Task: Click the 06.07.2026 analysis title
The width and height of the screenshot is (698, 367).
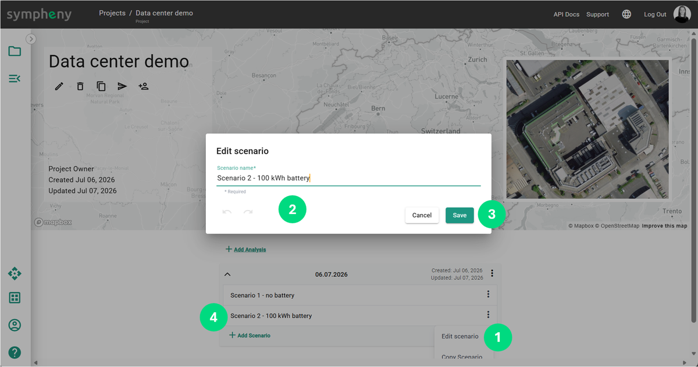Action: click(332, 274)
